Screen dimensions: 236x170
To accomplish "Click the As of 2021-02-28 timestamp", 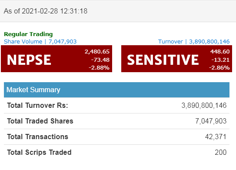I will coord(46,11).
